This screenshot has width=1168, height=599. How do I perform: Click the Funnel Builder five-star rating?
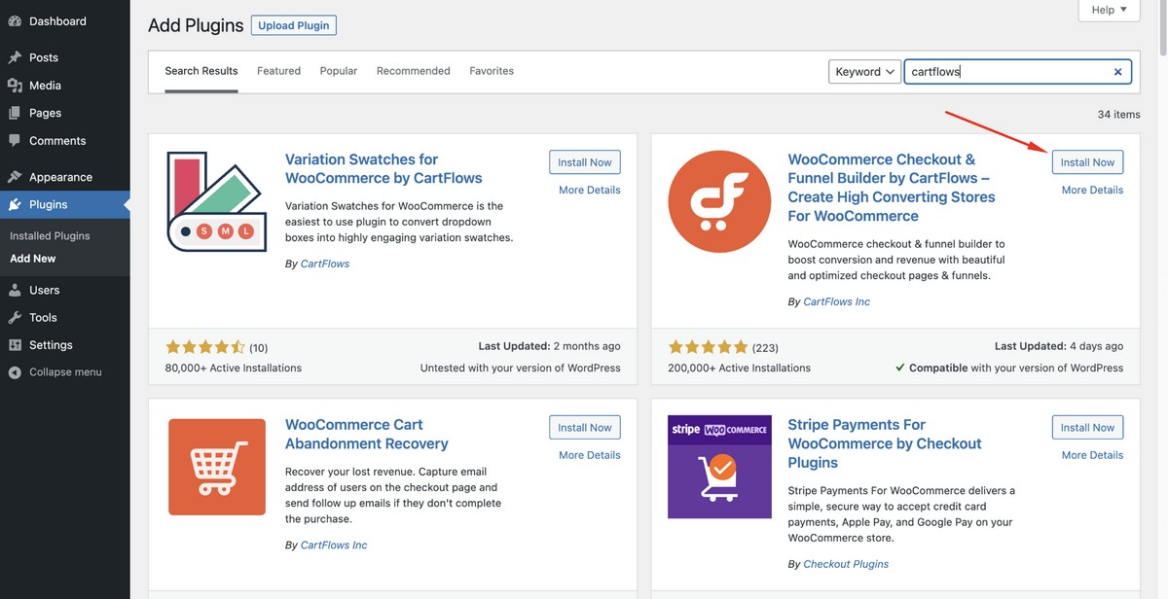(708, 347)
